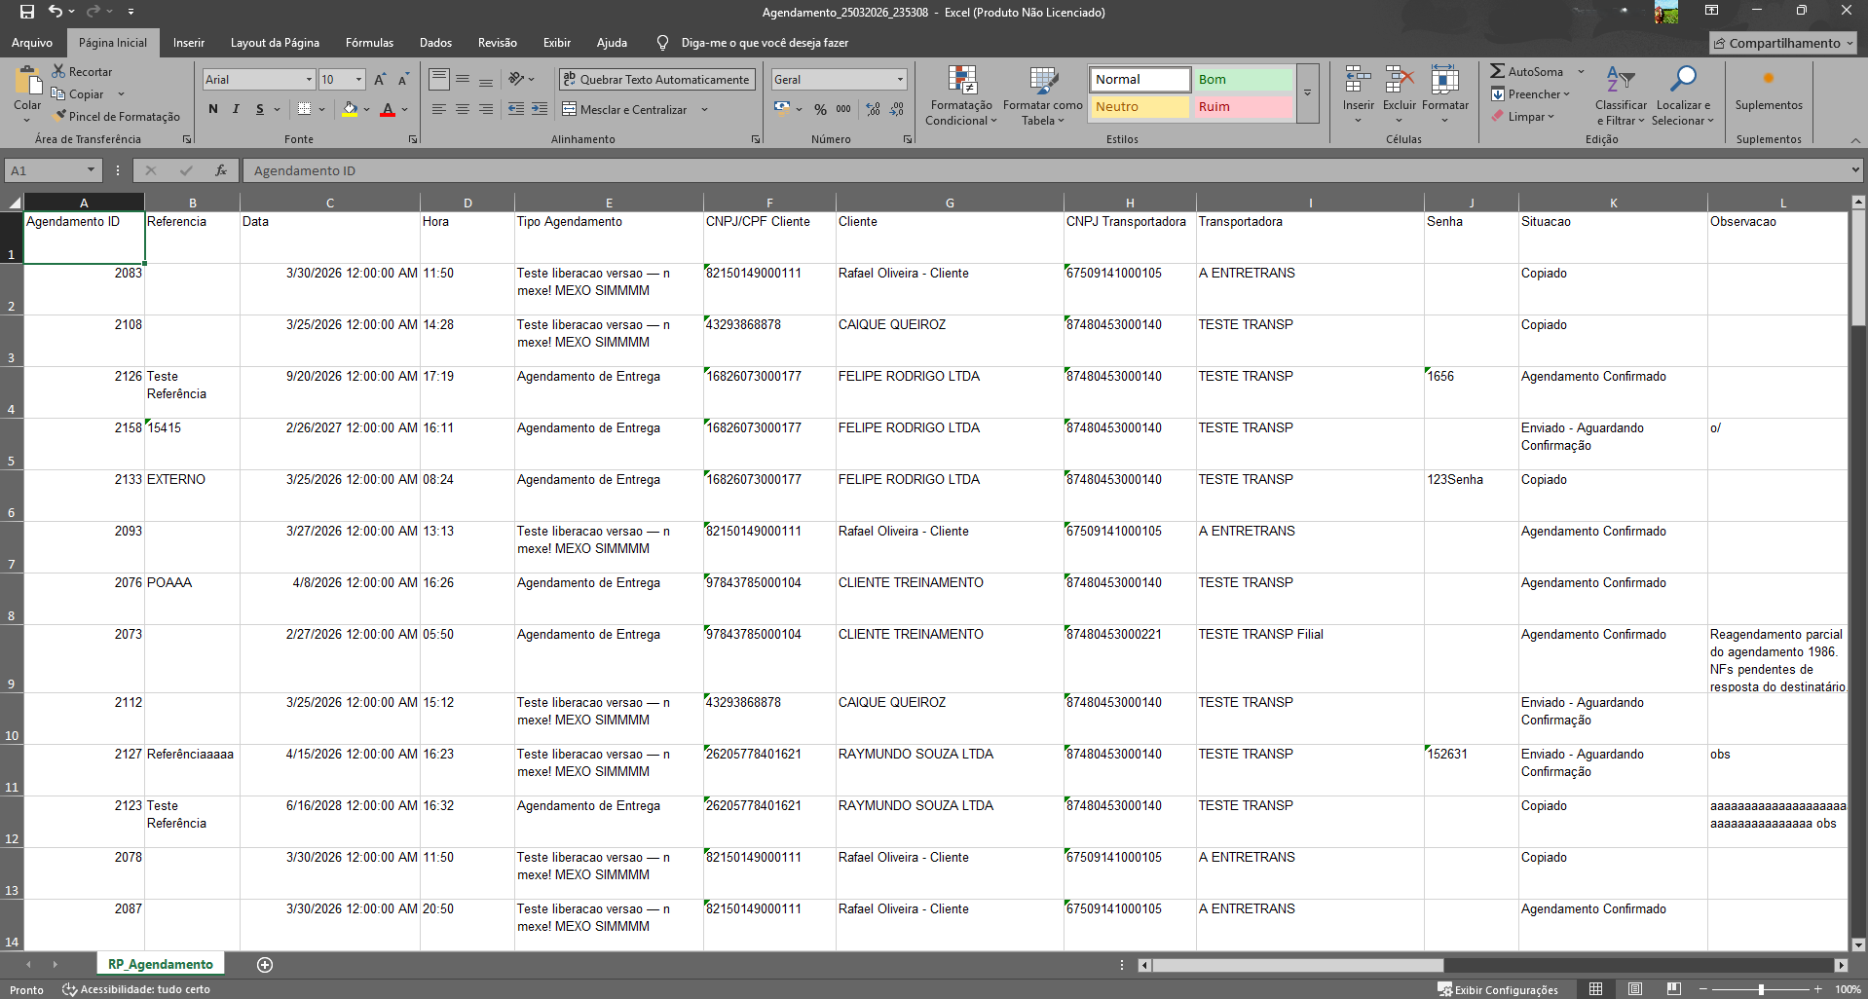Apply the Bom cell style

(x=1243, y=80)
